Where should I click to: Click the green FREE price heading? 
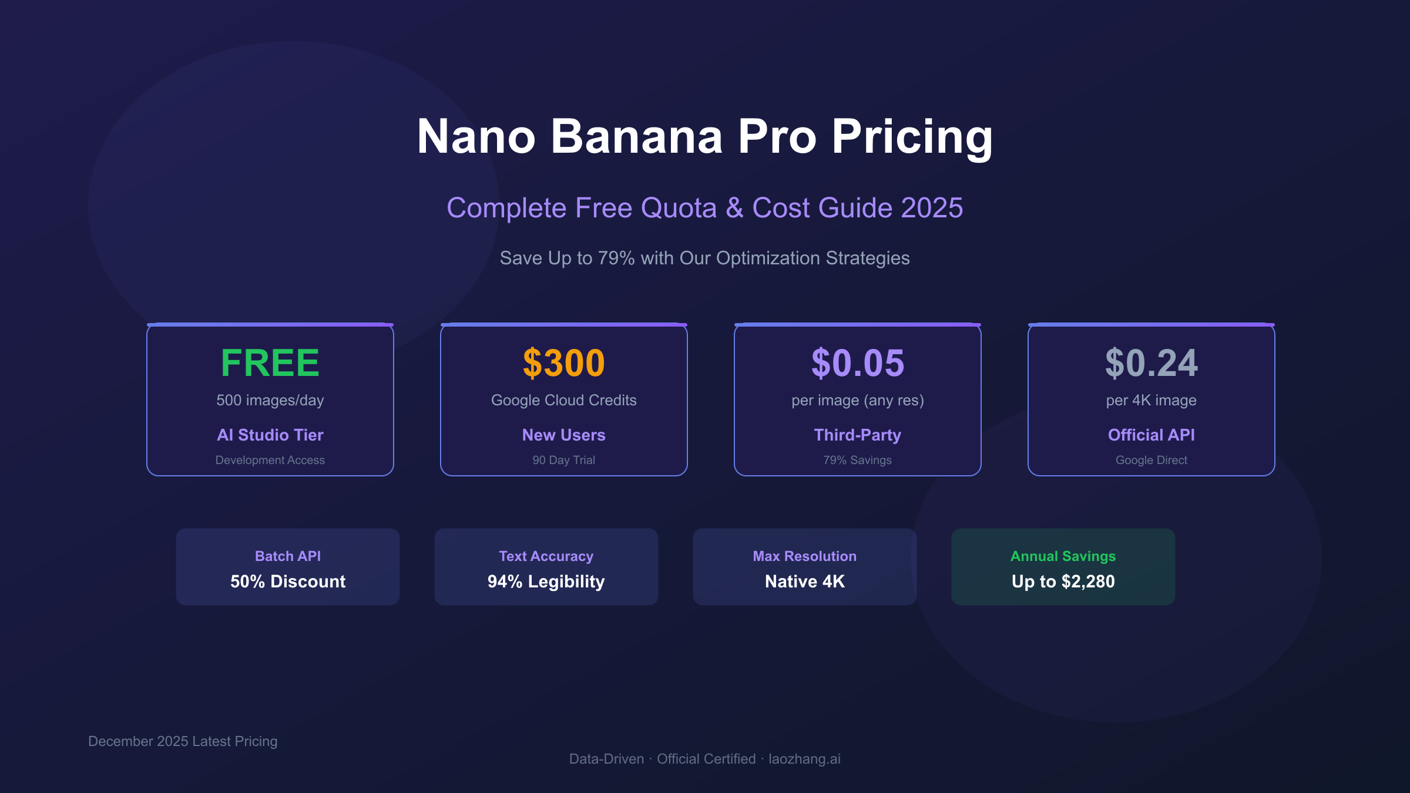coord(270,362)
